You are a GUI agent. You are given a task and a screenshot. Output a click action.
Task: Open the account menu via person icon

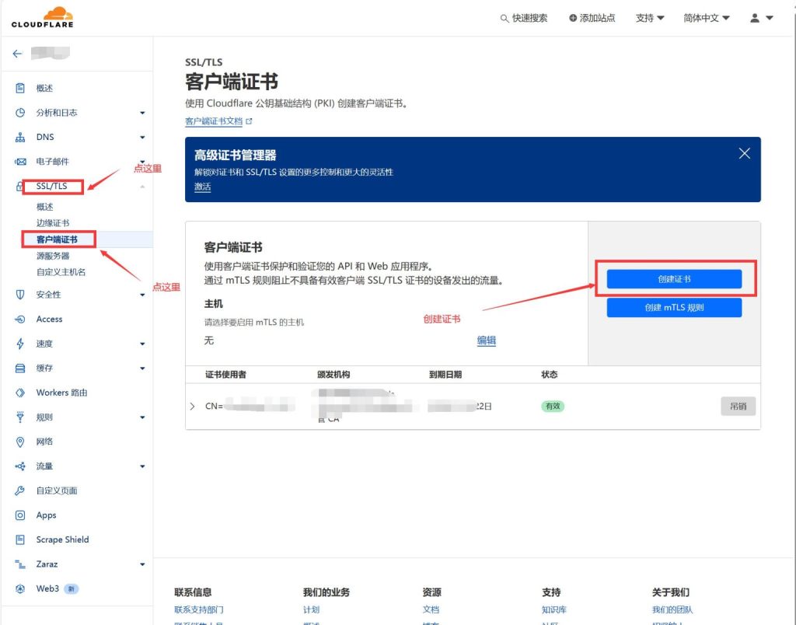coord(752,17)
